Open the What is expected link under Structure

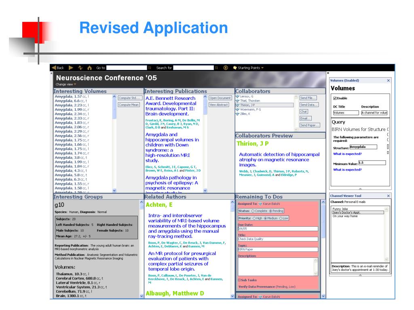(347, 154)
